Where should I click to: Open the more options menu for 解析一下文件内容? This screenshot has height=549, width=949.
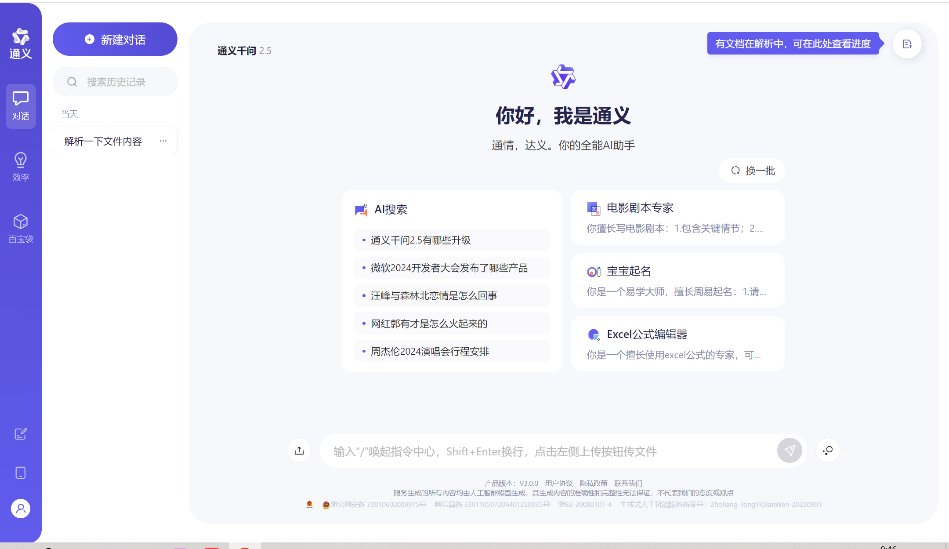coord(163,141)
